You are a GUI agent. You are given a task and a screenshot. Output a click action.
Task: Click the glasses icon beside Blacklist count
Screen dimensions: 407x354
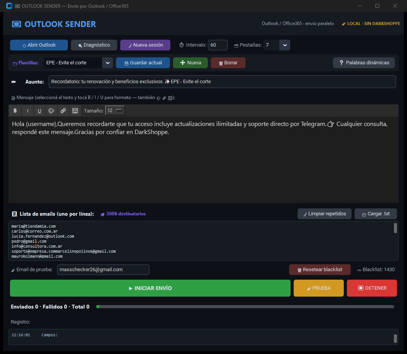359,270
